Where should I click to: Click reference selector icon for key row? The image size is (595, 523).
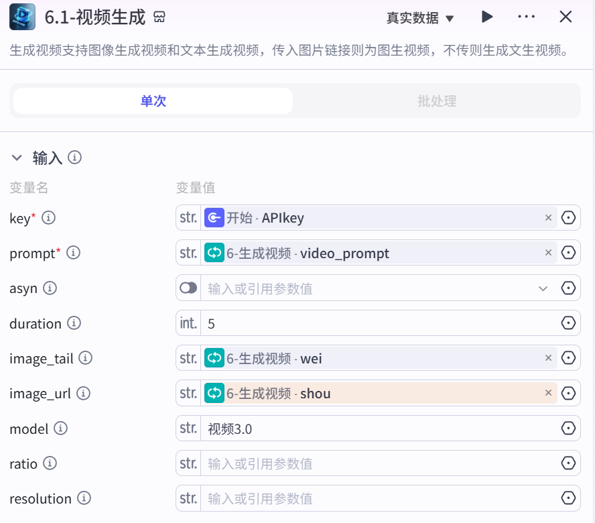pyautogui.click(x=568, y=218)
